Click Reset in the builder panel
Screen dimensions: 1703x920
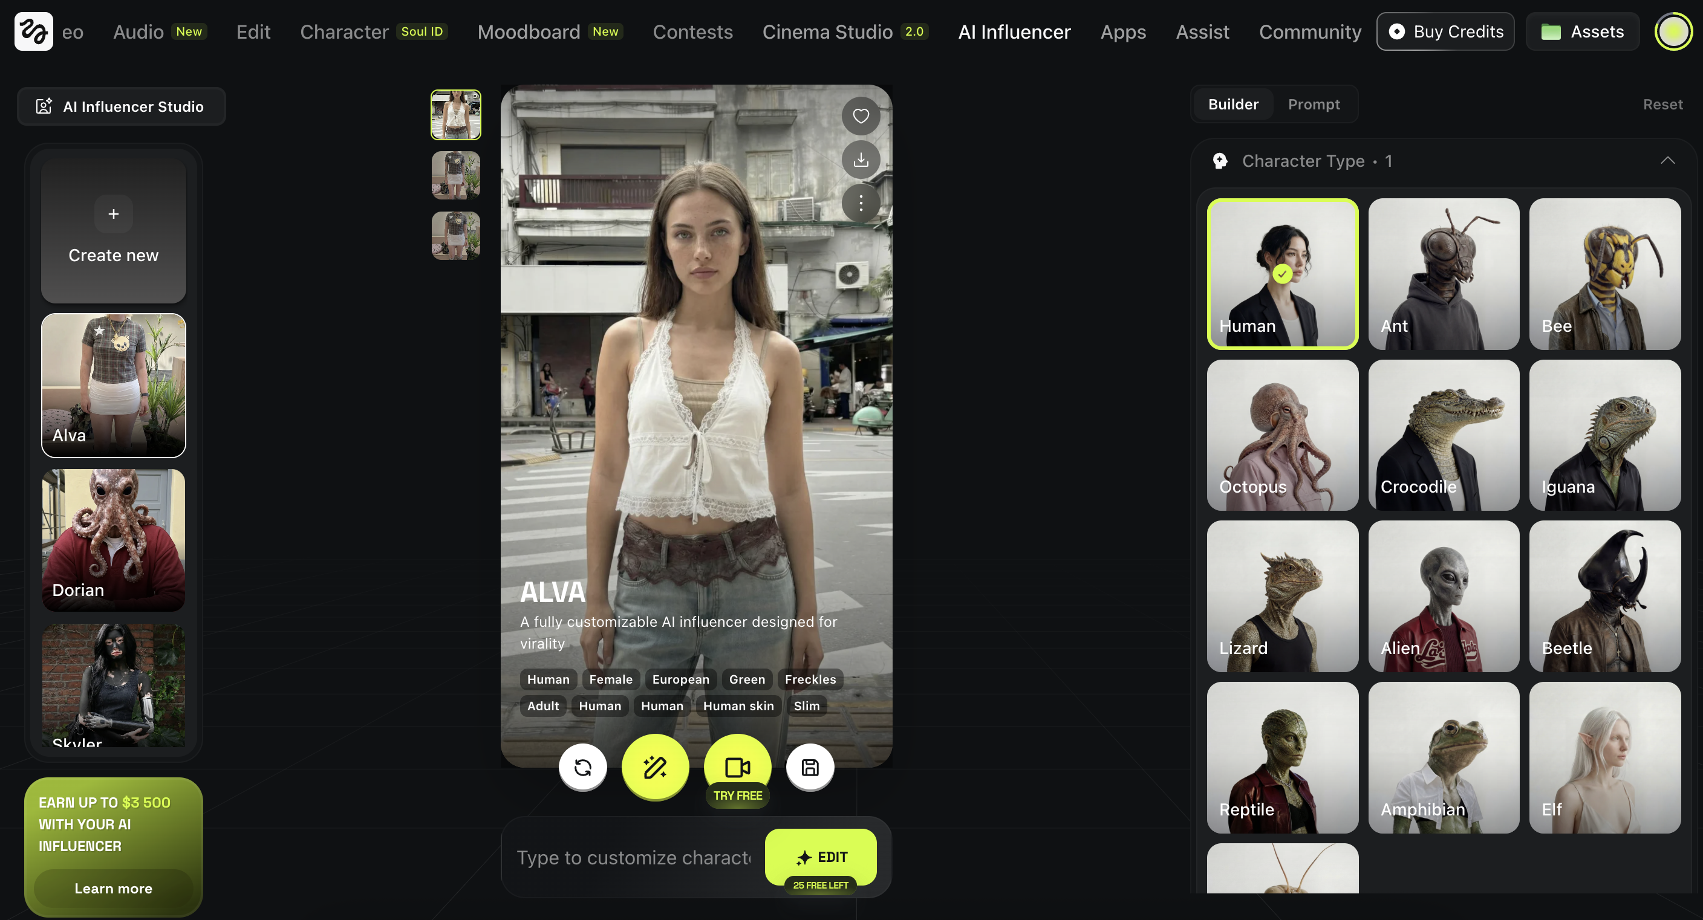pyautogui.click(x=1662, y=105)
